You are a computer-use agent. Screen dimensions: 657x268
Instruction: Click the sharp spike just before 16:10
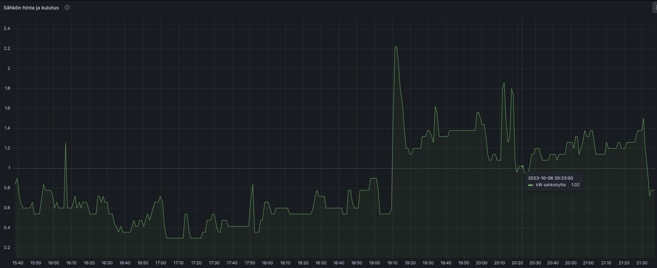[x=65, y=143]
